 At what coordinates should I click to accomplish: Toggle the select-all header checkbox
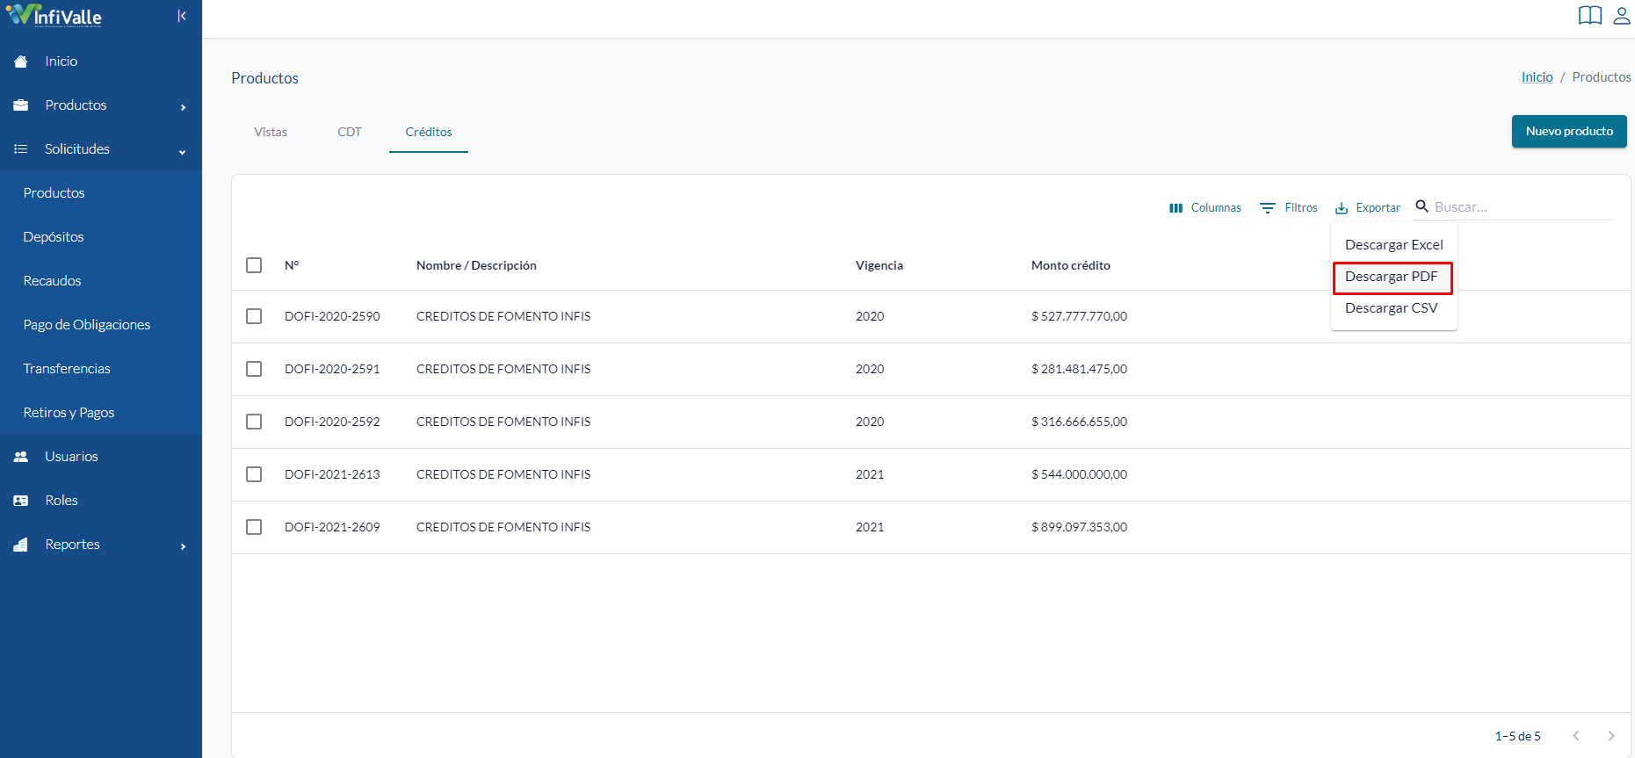coord(254,265)
